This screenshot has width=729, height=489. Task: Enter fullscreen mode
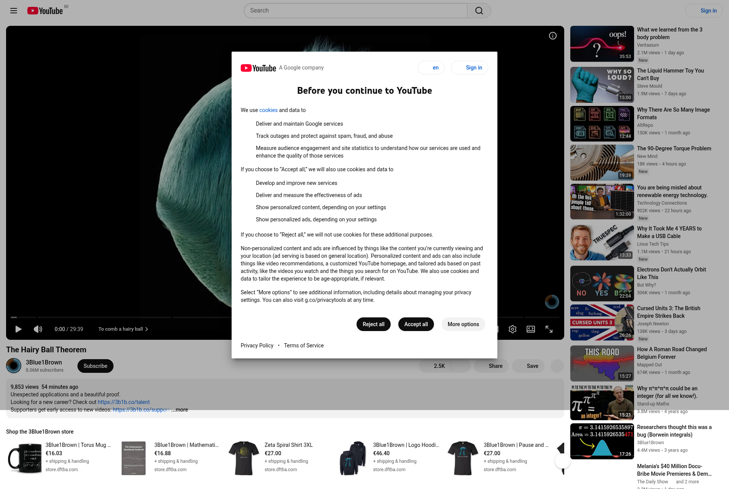(549, 329)
